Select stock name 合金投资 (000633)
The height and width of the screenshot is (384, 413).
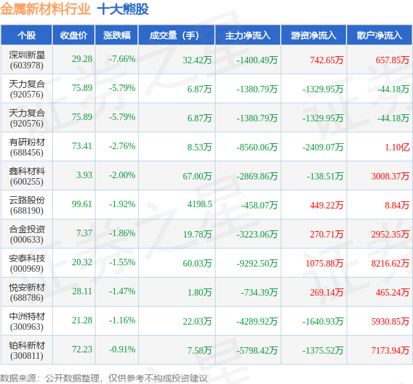26,234
